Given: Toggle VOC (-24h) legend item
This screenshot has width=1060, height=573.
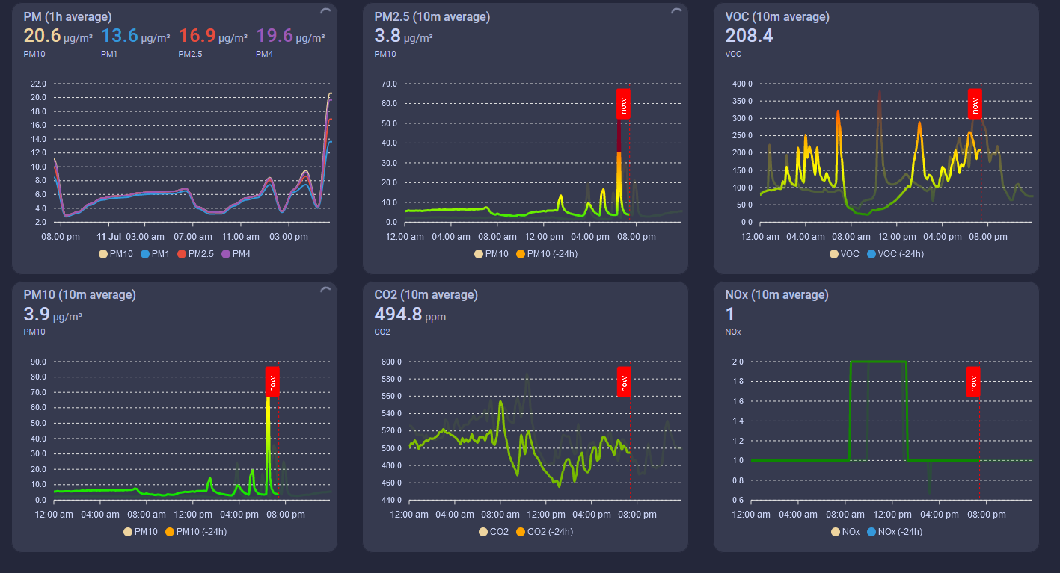Looking at the screenshot, I should point(895,254).
